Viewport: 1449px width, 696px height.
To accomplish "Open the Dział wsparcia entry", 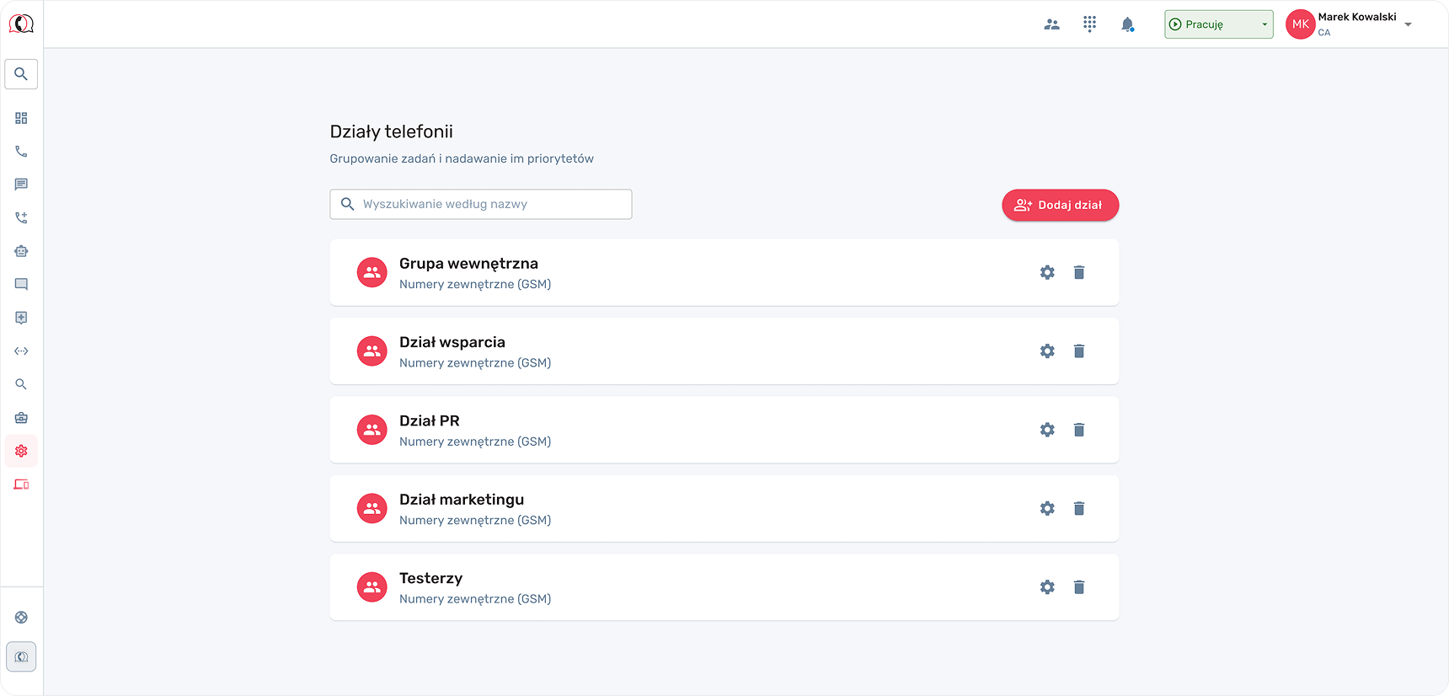I will [452, 343].
